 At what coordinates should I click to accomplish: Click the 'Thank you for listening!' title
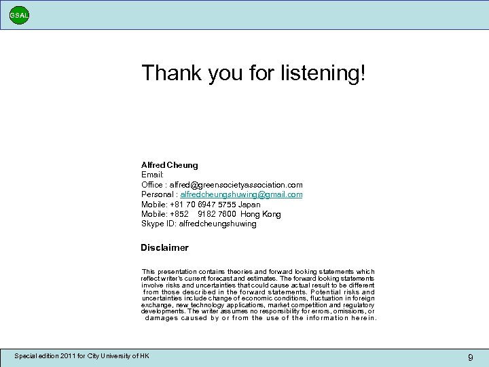pyautogui.click(x=253, y=73)
